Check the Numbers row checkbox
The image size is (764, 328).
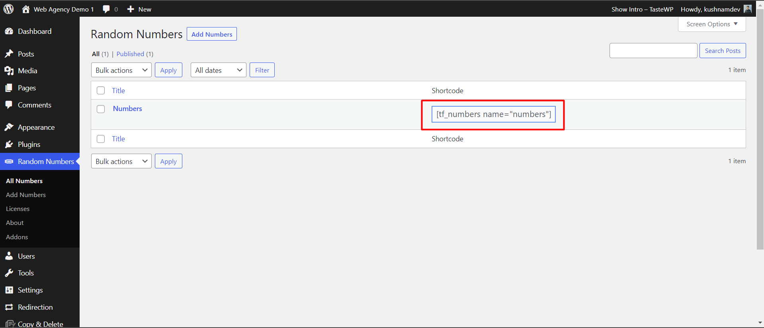pos(101,109)
